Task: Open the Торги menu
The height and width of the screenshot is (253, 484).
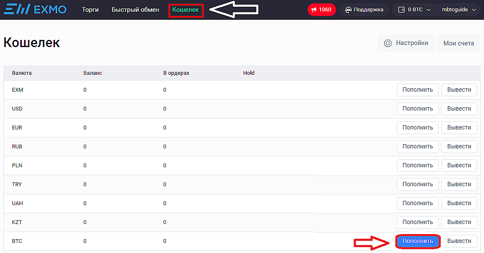Action: pyautogui.click(x=90, y=10)
